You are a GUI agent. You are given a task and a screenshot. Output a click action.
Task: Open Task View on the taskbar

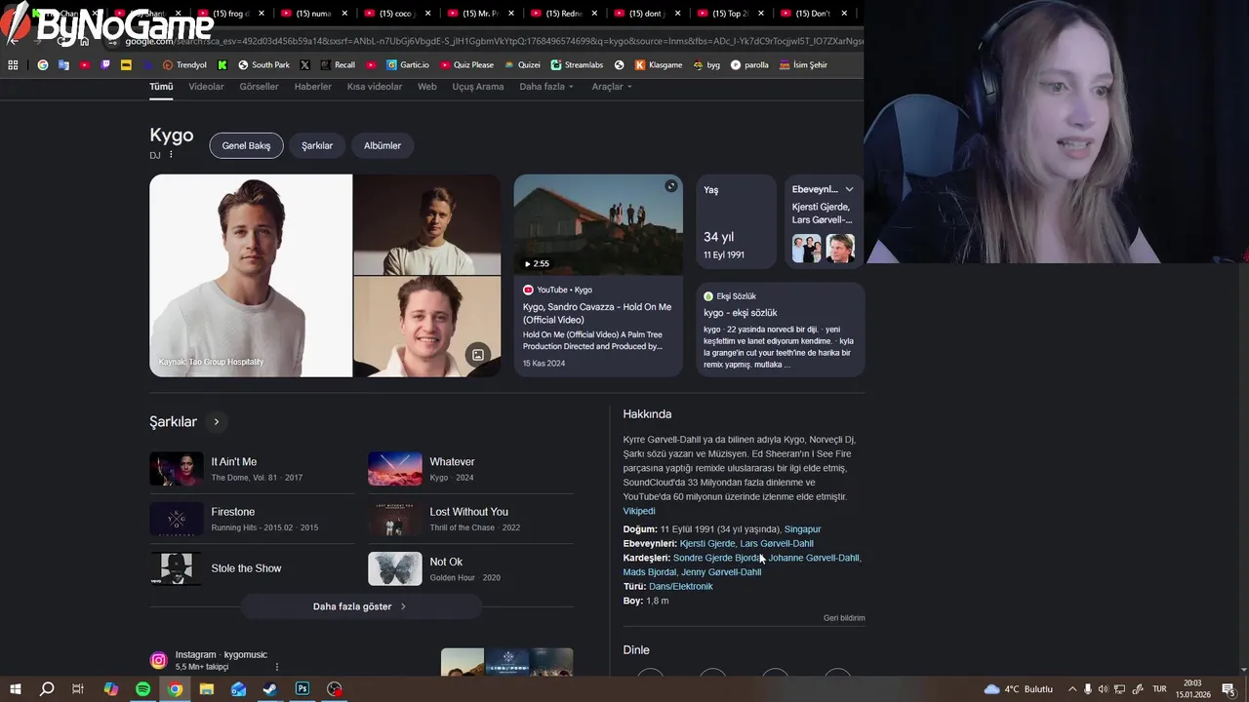point(78,688)
